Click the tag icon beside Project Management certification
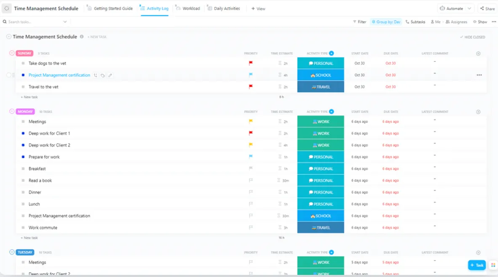Screen dimensions: 498x277 [102, 75]
